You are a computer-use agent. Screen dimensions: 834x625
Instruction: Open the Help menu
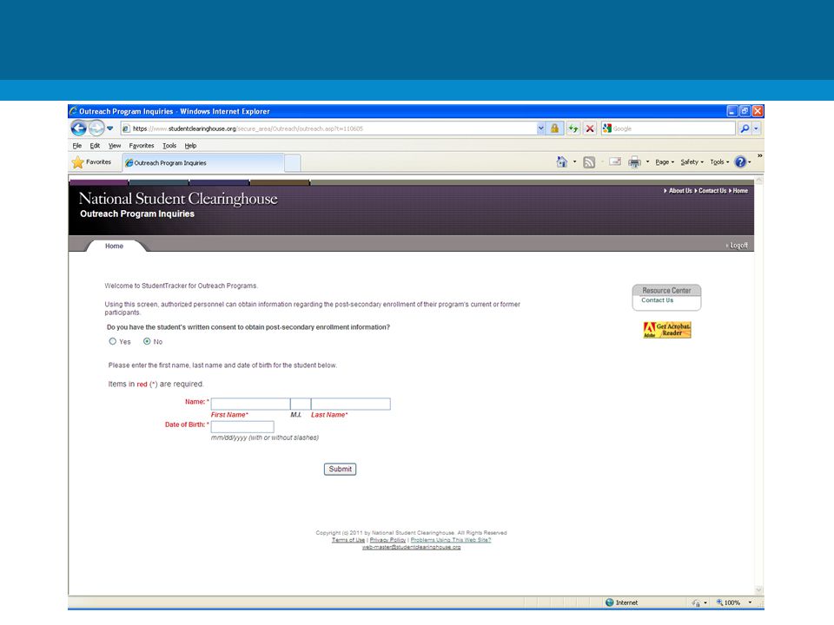[x=190, y=146]
